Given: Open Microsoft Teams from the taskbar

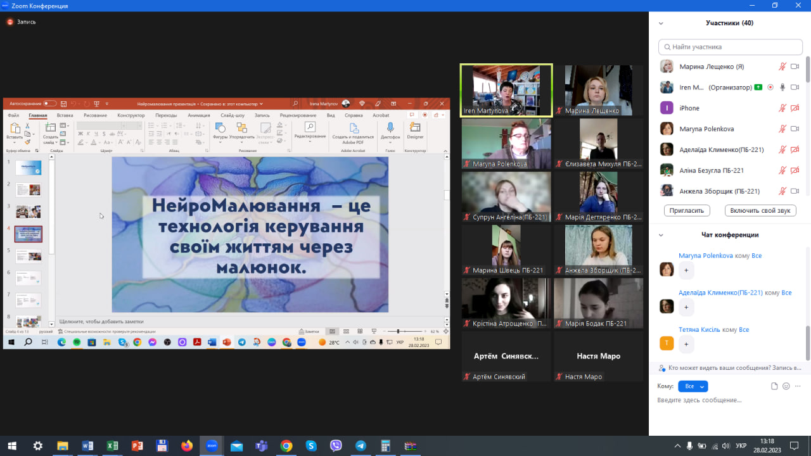Looking at the screenshot, I should coord(261,446).
